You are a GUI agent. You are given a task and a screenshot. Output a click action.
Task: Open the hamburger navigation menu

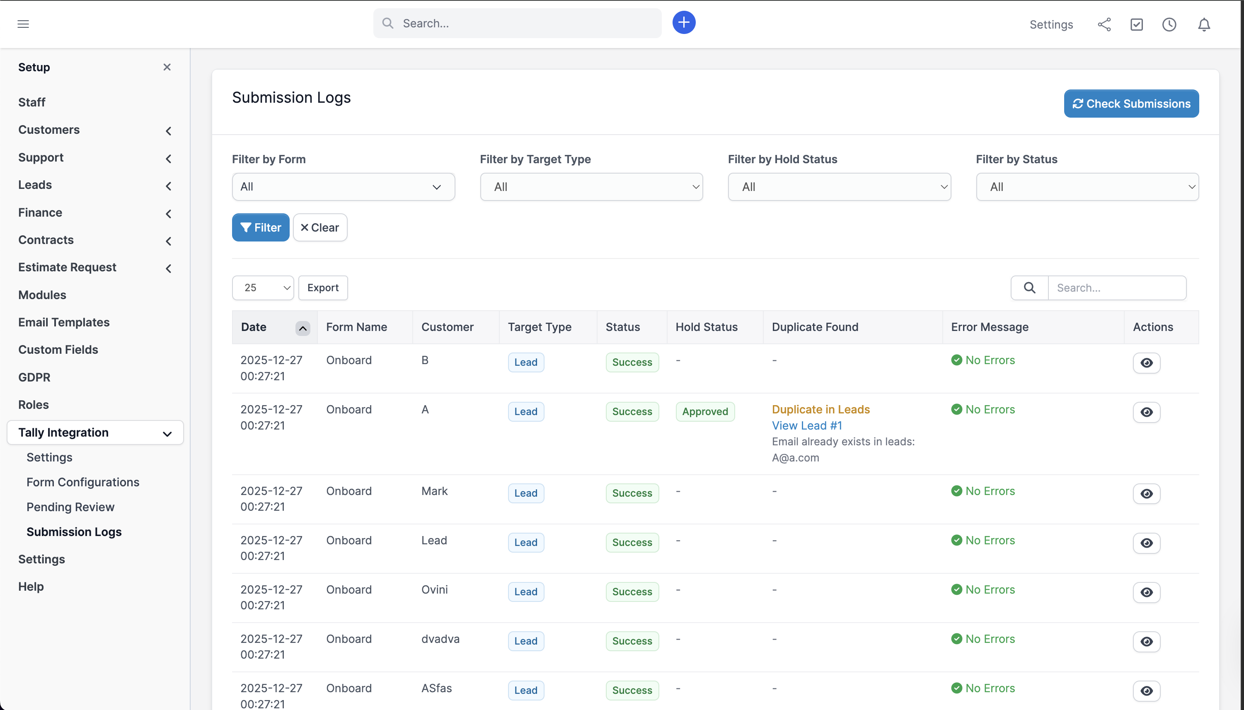pyautogui.click(x=24, y=24)
